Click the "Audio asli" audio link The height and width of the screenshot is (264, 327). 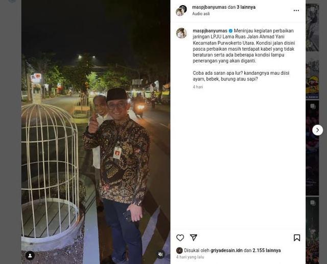click(x=201, y=14)
